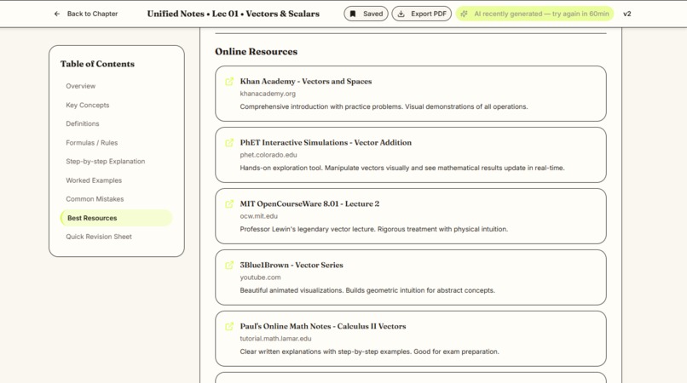Go to Key Concepts section
Viewport: 687px width, 383px height.
88,105
